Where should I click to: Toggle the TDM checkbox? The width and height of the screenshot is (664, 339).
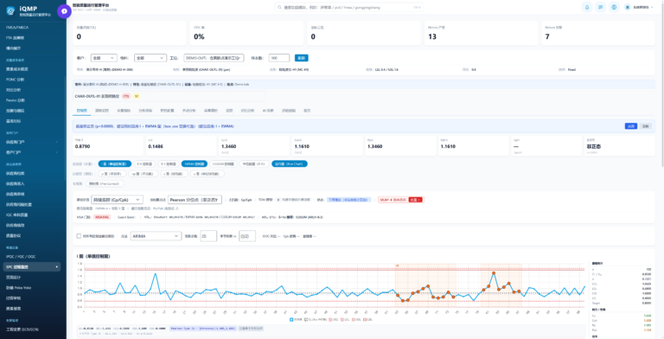point(278,200)
